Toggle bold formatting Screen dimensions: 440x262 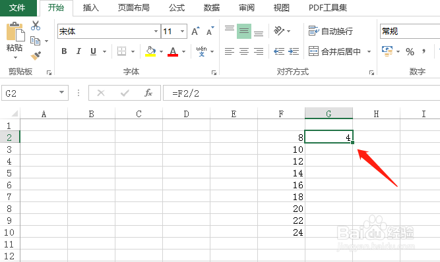pyautogui.click(x=64, y=51)
